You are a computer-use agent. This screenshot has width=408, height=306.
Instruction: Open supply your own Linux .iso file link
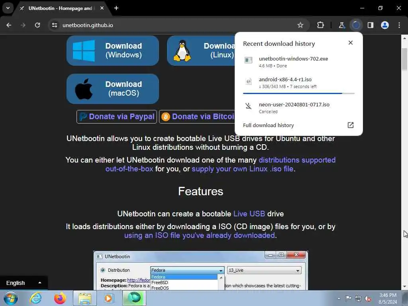[242, 169]
